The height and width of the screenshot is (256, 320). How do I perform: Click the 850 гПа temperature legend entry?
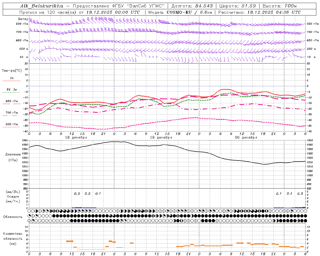point(12,101)
